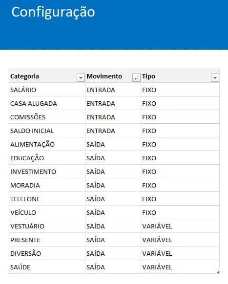Click VARIÁVEL cell in the SAÚDE row
The image size is (228, 284).
click(180, 267)
